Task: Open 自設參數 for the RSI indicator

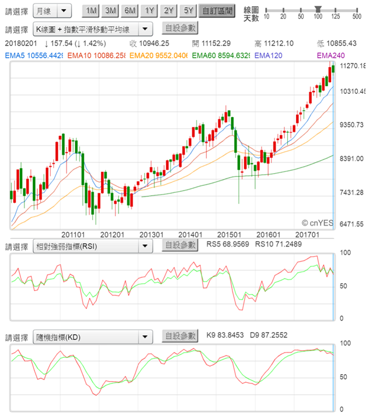Action: click(180, 246)
